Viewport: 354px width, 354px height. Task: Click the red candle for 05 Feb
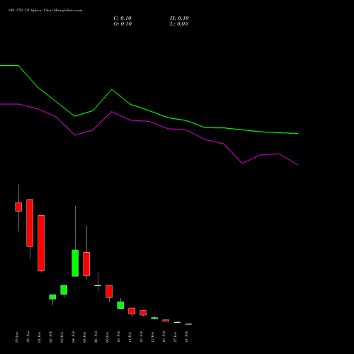click(86, 264)
